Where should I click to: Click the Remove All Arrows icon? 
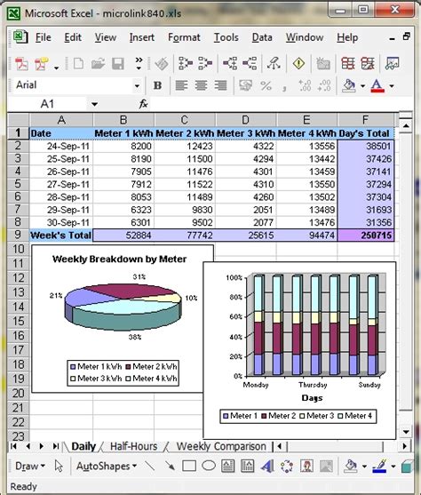pos(274,63)
